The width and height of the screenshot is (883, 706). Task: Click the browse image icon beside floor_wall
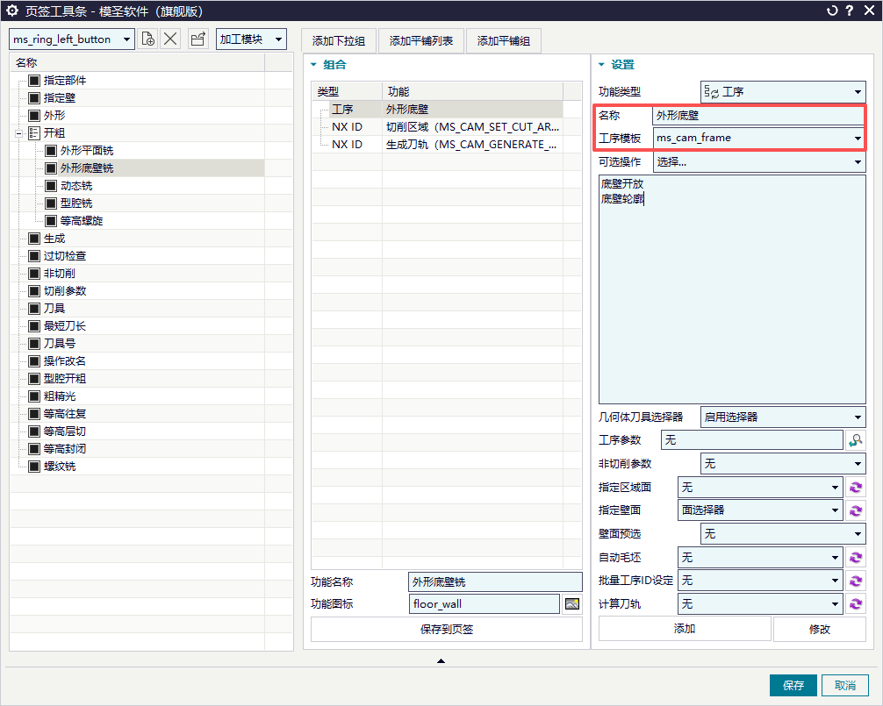(572, 604)
